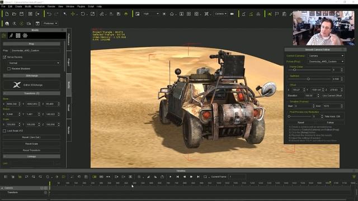
Task: Activate the Rotate tool icon
Action: tap(83, 14)
